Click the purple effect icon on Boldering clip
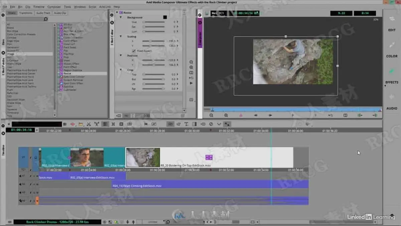The image size is (401, 226). [209, 157]
